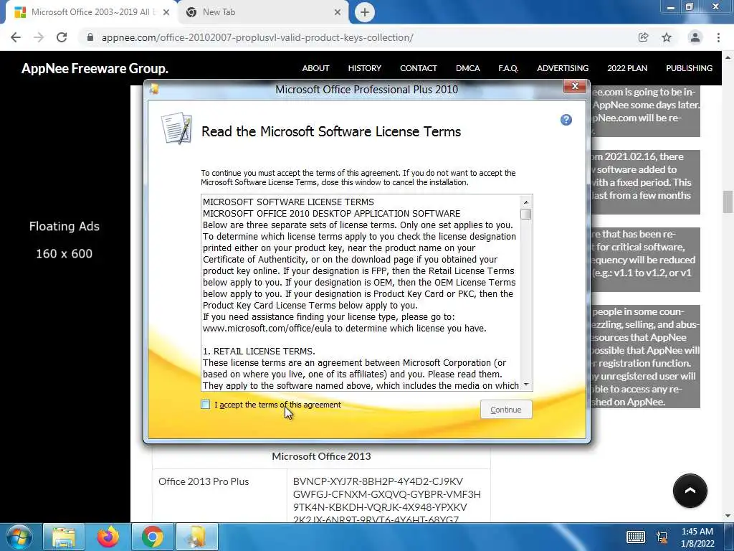Screen dimensions: 734x551
Task: Select key 9TK4N-KBKDH-VQRJK-4X948-YPXKV
Action: pyautogui.click(x=380, y=507)
